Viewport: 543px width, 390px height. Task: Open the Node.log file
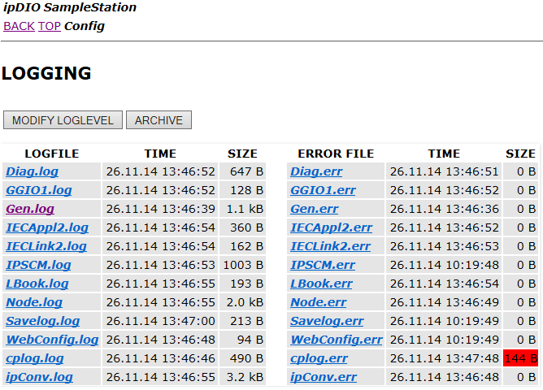click(x=34, y=302)
